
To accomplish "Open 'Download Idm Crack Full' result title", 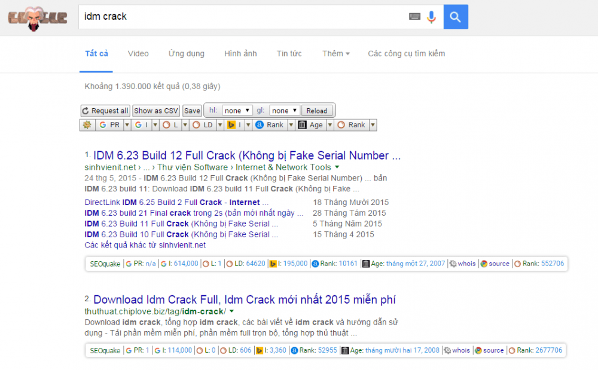I will tap(245, 299).
